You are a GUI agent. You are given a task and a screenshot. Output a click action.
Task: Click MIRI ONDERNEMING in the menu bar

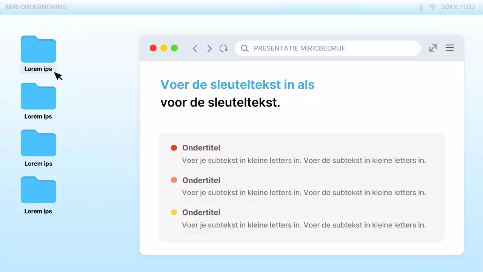(x=36, y=7)
